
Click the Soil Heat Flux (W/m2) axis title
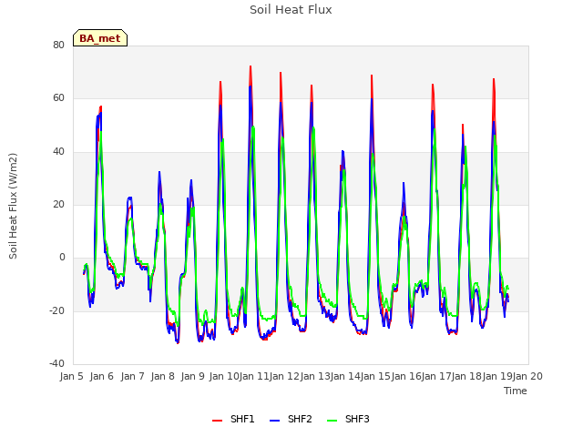[x=13, y=206]
